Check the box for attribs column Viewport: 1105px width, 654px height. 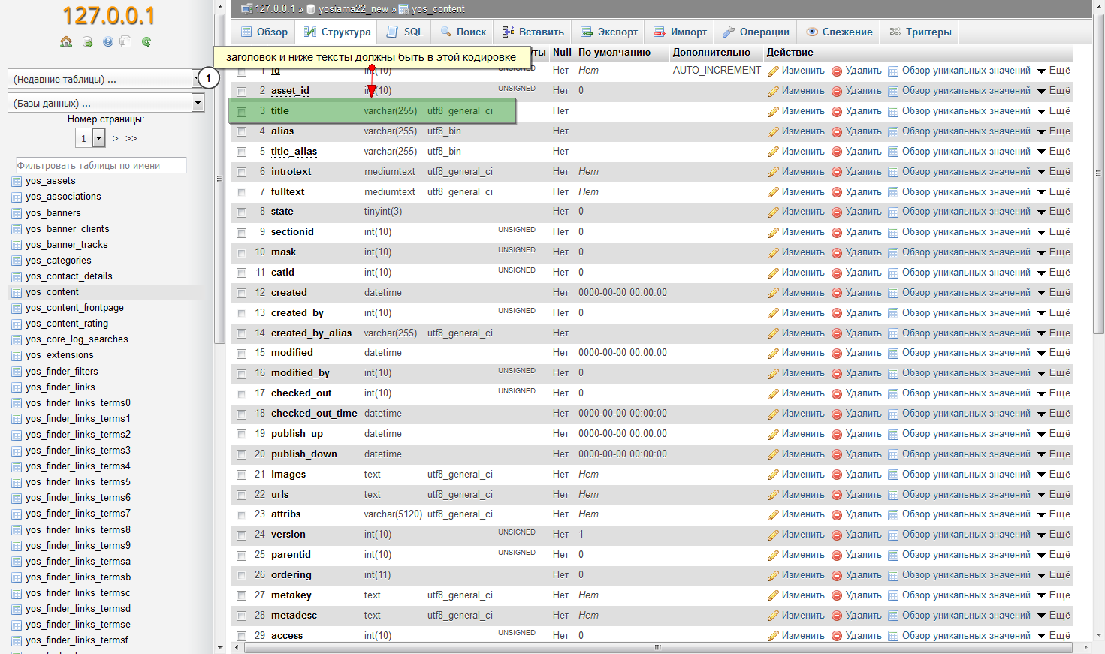241,515
